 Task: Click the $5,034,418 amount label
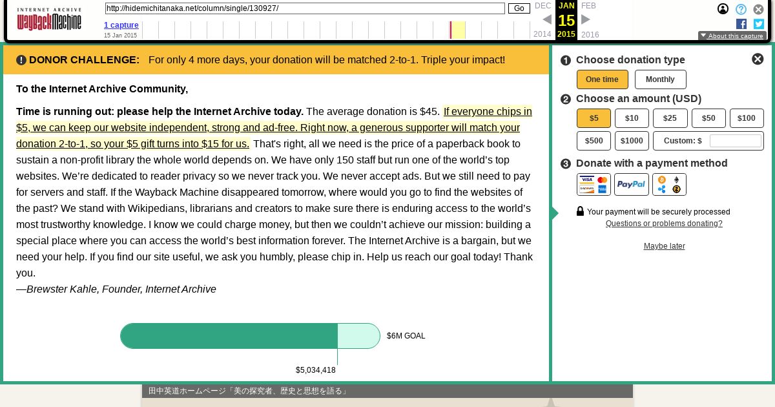click(x=316, y=370)
